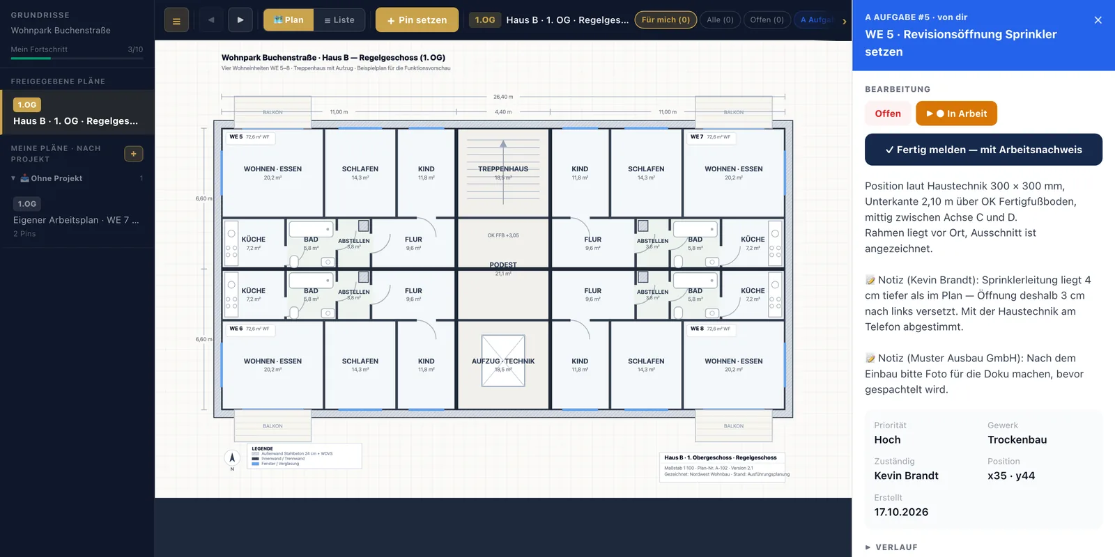The height and width of the screenshot is (557, 1115).
Task: Filter pins by Für mich (0)
Action: (666, 20)
